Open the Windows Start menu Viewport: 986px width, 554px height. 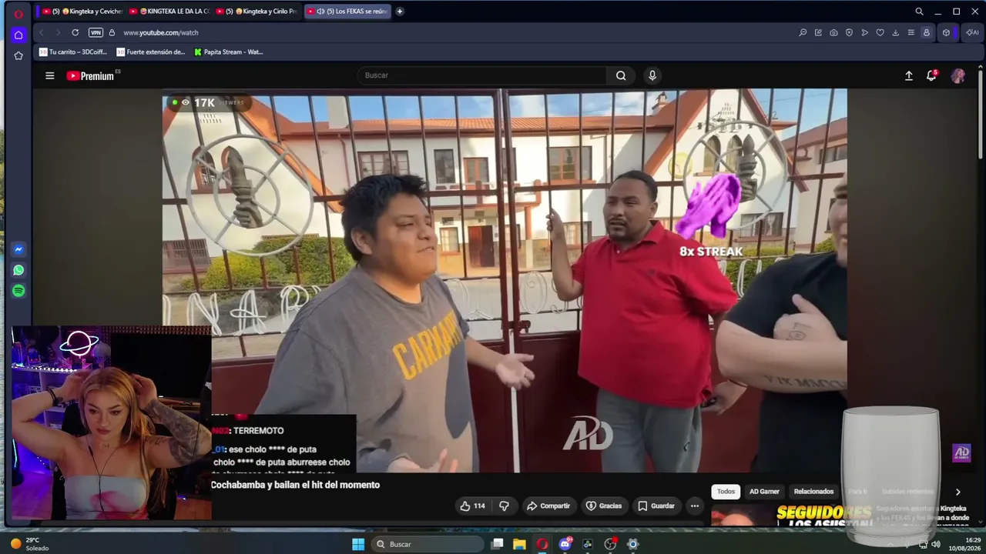pos(358,544)
